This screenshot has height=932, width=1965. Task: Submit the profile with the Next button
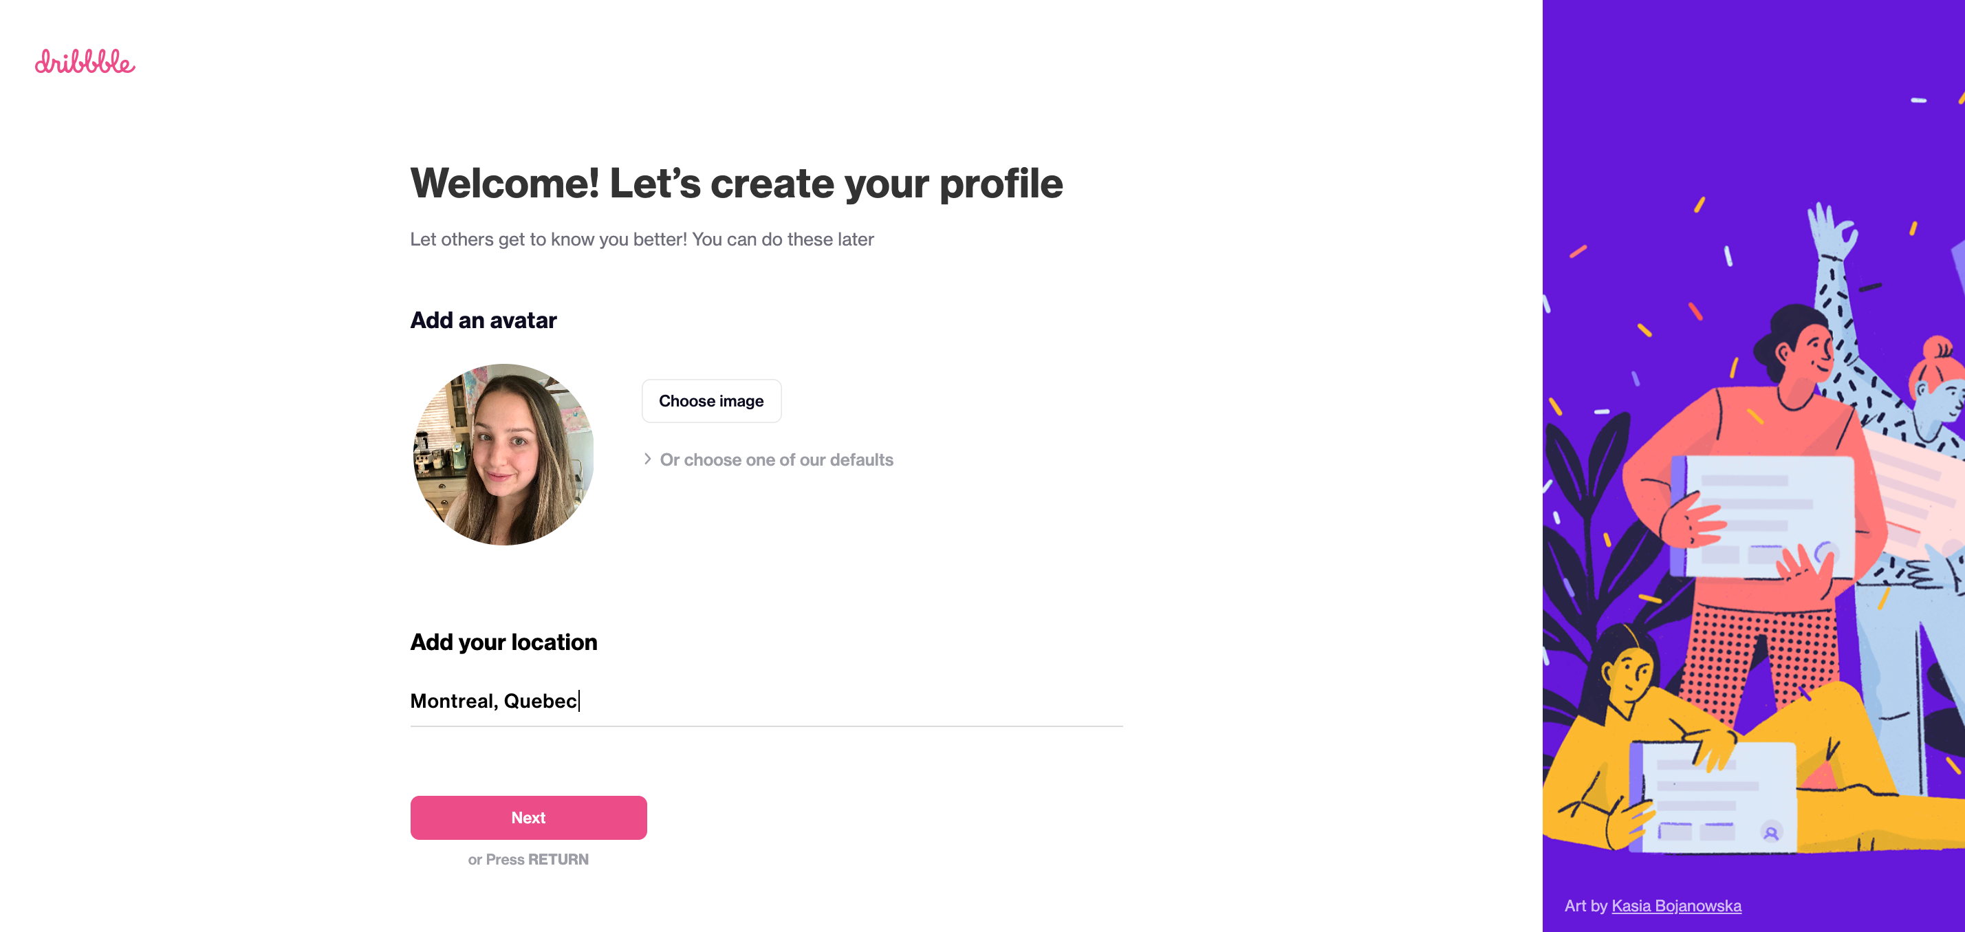click(x=528, y=818)
